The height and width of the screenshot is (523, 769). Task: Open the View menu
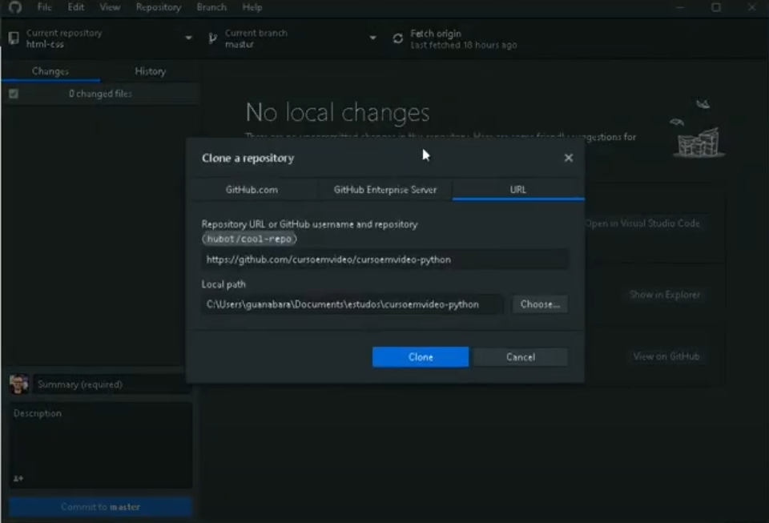tap(110, 7)
